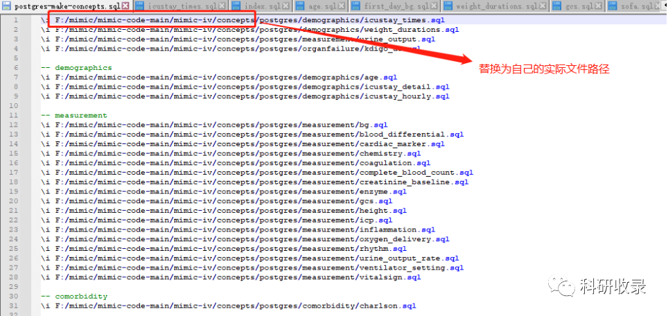Click the icustay_detail.sql path line
668x316 pixels.
click(245, 87)
